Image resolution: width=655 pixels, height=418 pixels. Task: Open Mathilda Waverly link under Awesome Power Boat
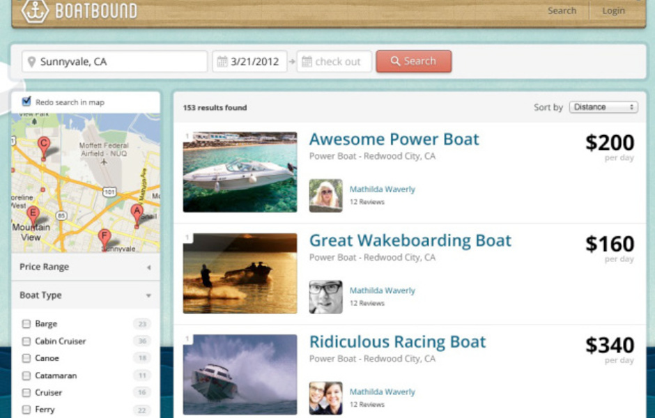pyautogui.click(x=383, y=189)
